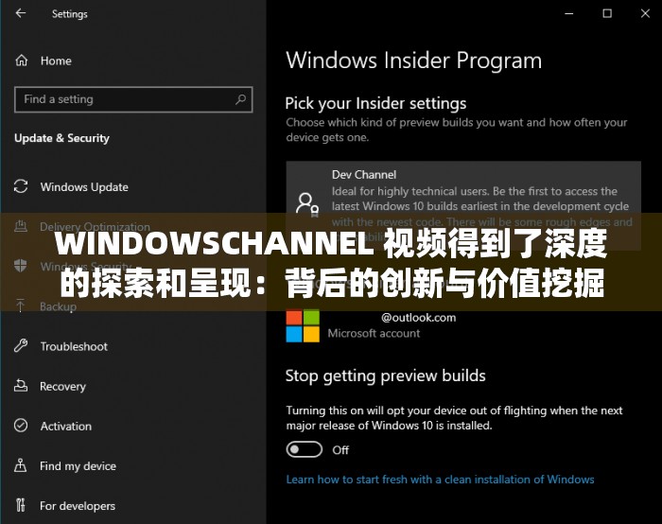The height and width of the screenshot is (524, 662).
Task: Click the For developers tools icon
Action: pos(20,505)
